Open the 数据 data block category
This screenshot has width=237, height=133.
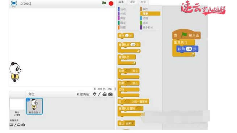122,27
